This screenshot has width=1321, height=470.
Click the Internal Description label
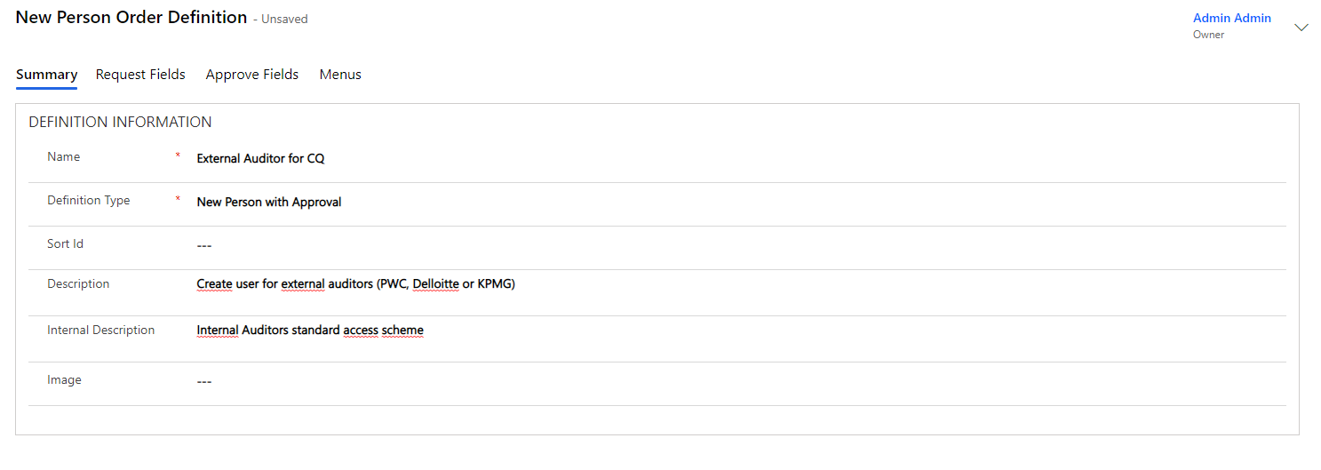[x=101, y=331]
